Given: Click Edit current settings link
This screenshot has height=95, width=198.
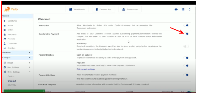Looking at the screenshot, I should click(x=86, y=69).
